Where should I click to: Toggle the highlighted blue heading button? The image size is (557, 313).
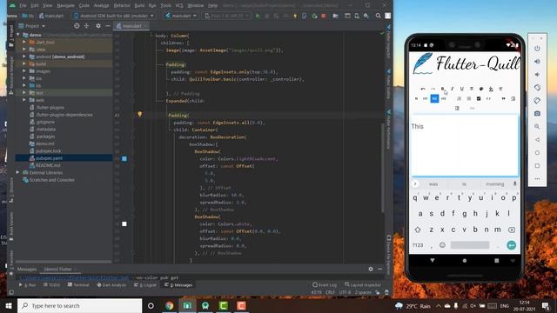[434, 98]
